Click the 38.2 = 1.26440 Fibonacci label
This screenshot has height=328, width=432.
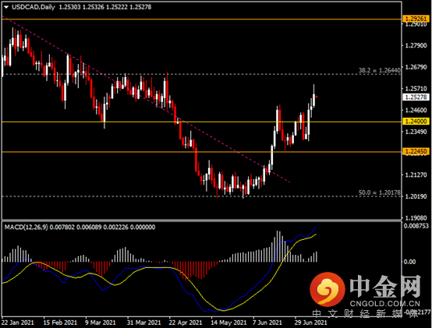380,70
